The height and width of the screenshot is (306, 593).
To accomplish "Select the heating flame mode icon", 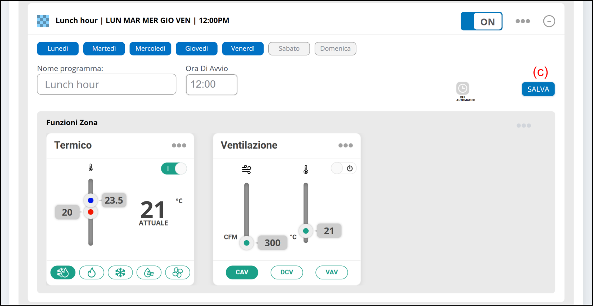I will point(91,273).
